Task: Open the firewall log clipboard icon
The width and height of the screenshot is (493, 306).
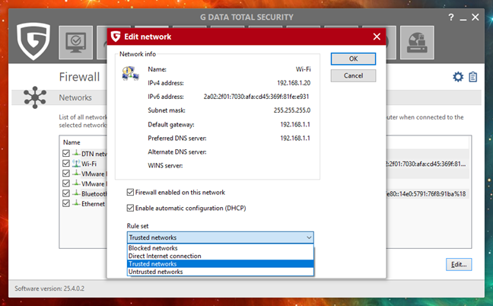Action: (x=473, y=77)
